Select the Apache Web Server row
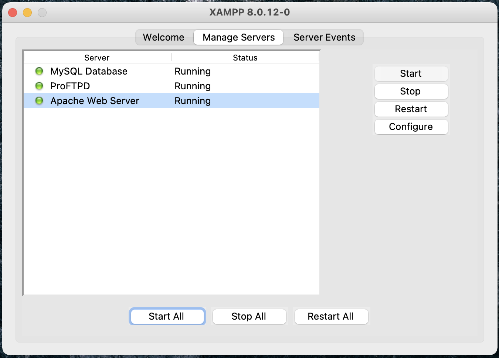Viewport: 499px width, 358px height. point(172,100)
